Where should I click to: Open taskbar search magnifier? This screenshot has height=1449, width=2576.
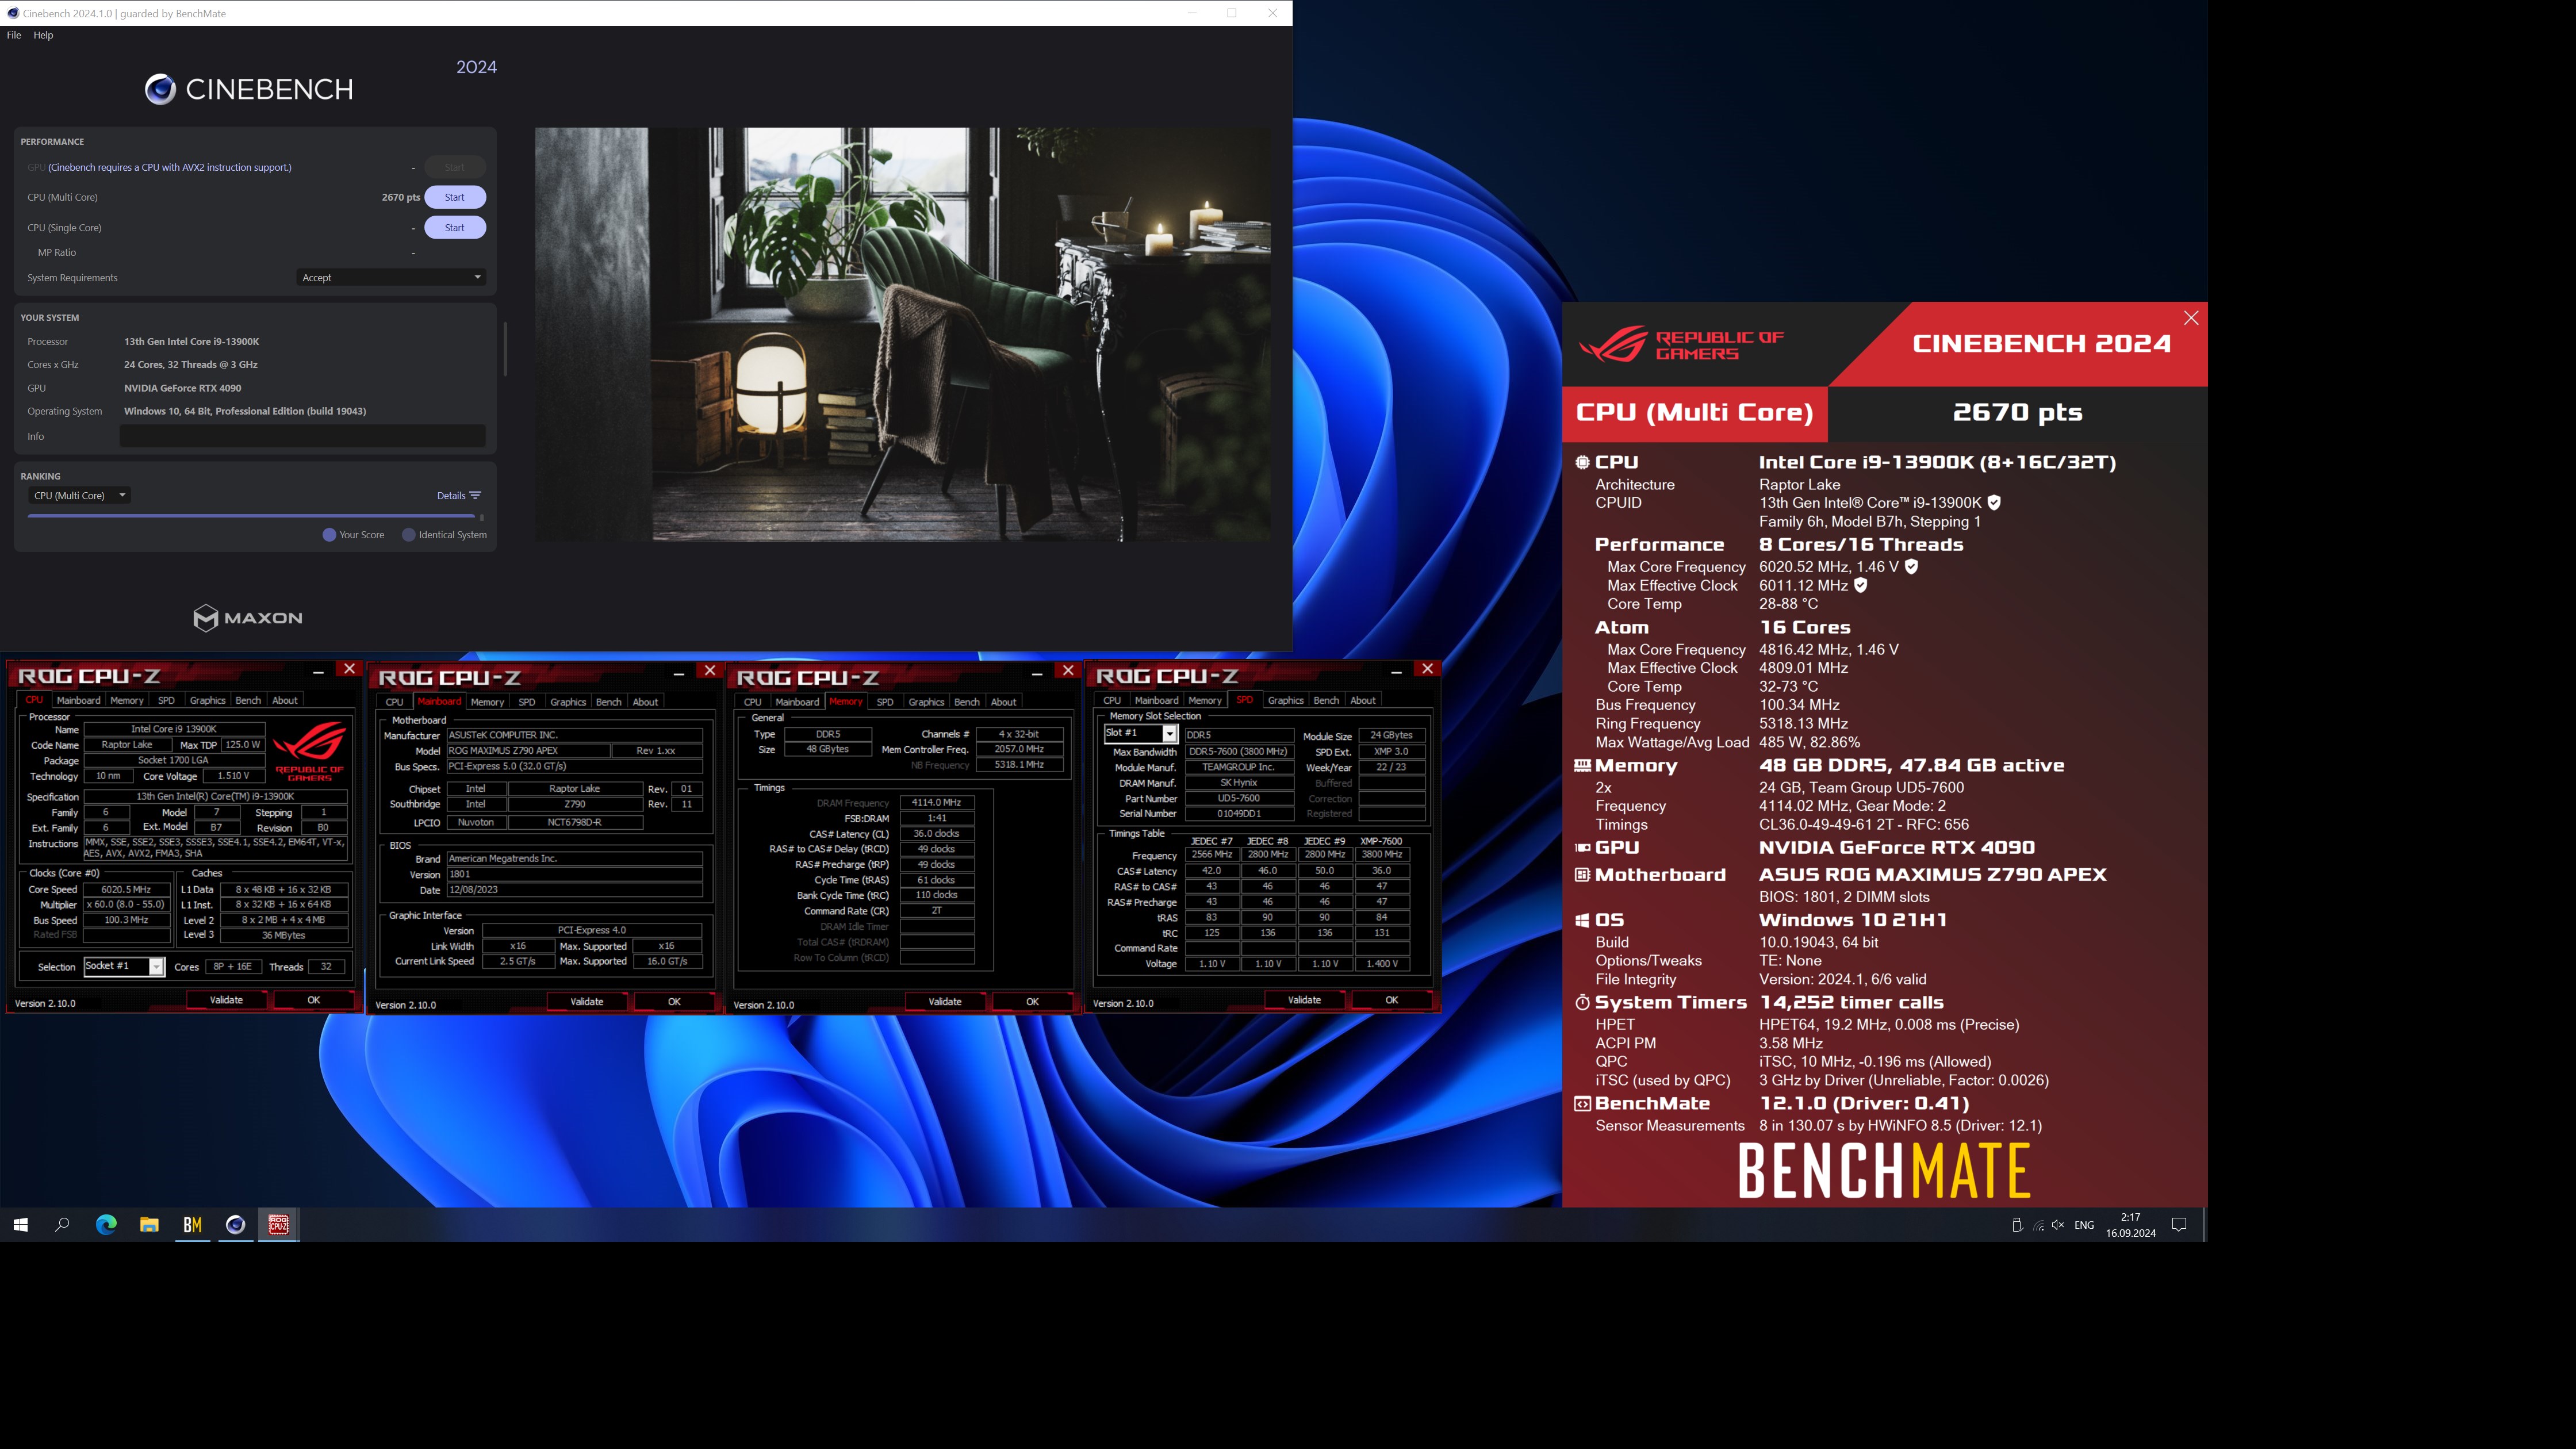(x=62, y=1224)
